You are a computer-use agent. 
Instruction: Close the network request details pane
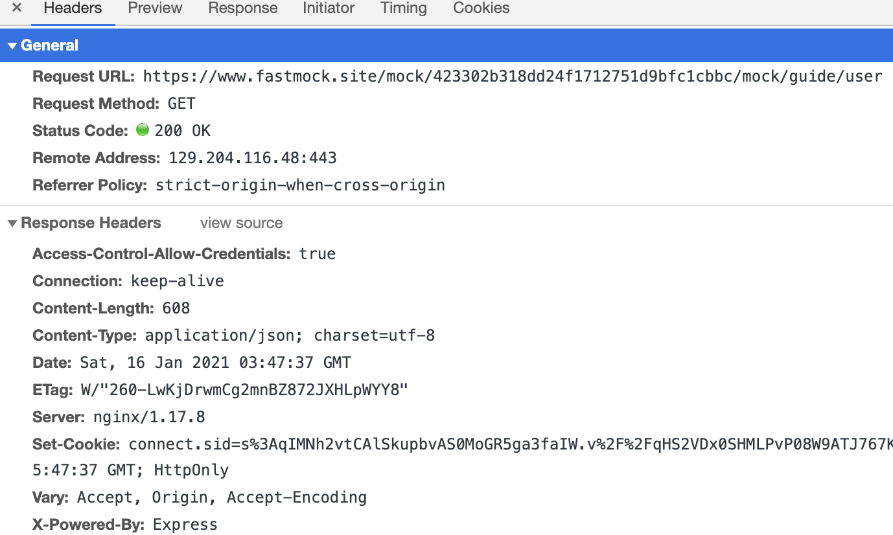click(16, 8)
